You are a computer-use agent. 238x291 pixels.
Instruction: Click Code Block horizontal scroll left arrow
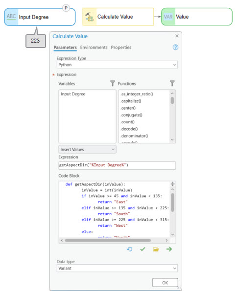[62, 240]
